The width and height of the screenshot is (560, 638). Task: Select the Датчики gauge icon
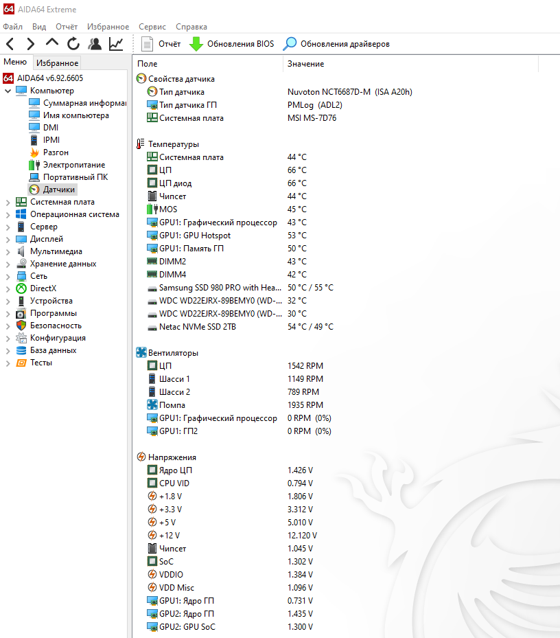click(x=34, y=190)
